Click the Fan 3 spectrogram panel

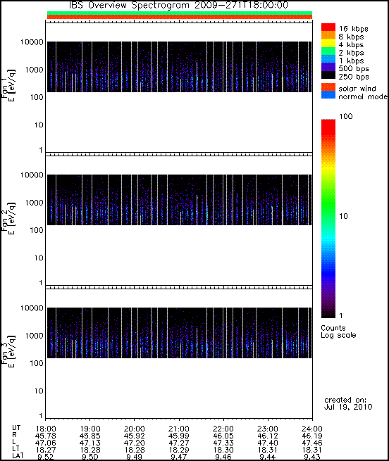click(179, 353)
